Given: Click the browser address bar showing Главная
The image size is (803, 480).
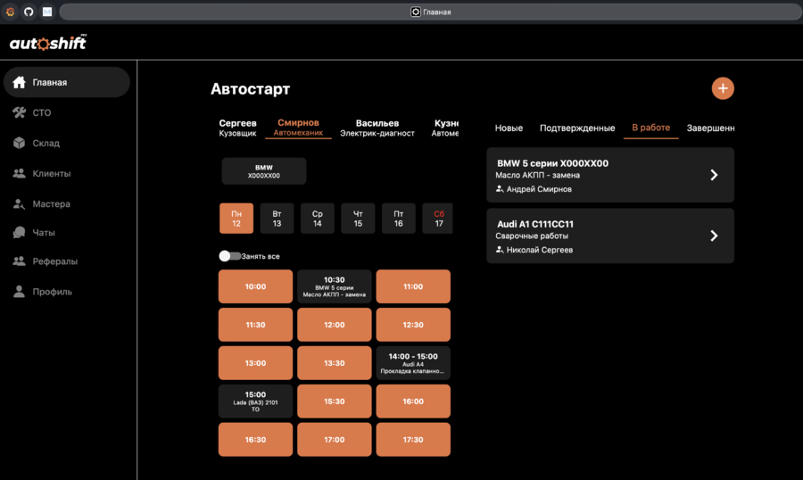Looking at the screenshot, I should tap(430, 12).
